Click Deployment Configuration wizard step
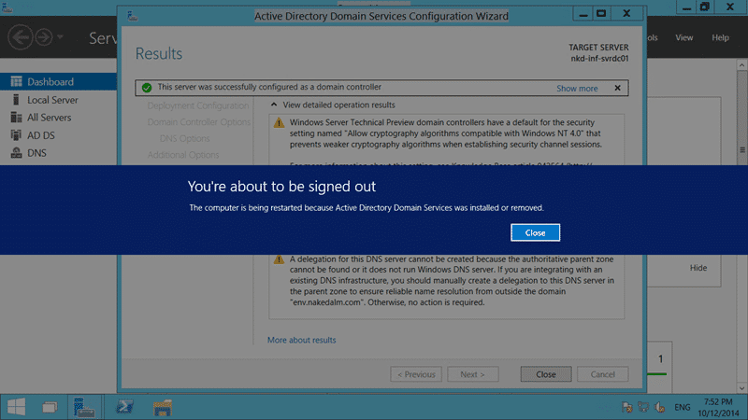The image size is (748, 420). coord(198,105)
